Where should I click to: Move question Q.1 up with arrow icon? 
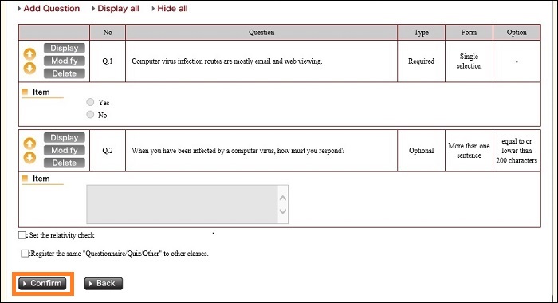[x=29, y=54]
